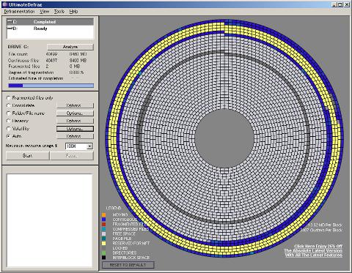The width and height of the screenshot is (352, 273).
Task: Click the yellow Reserved for MFT swatch
Action: tap(104, 243)
